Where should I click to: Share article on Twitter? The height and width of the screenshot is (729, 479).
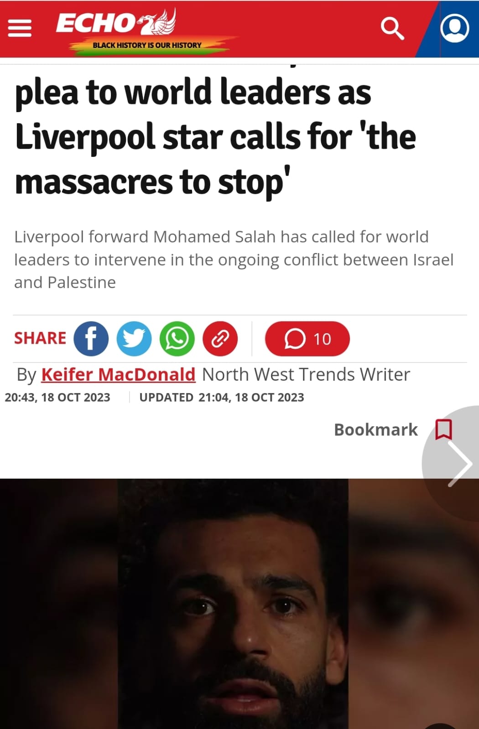[x=134, y=339]
